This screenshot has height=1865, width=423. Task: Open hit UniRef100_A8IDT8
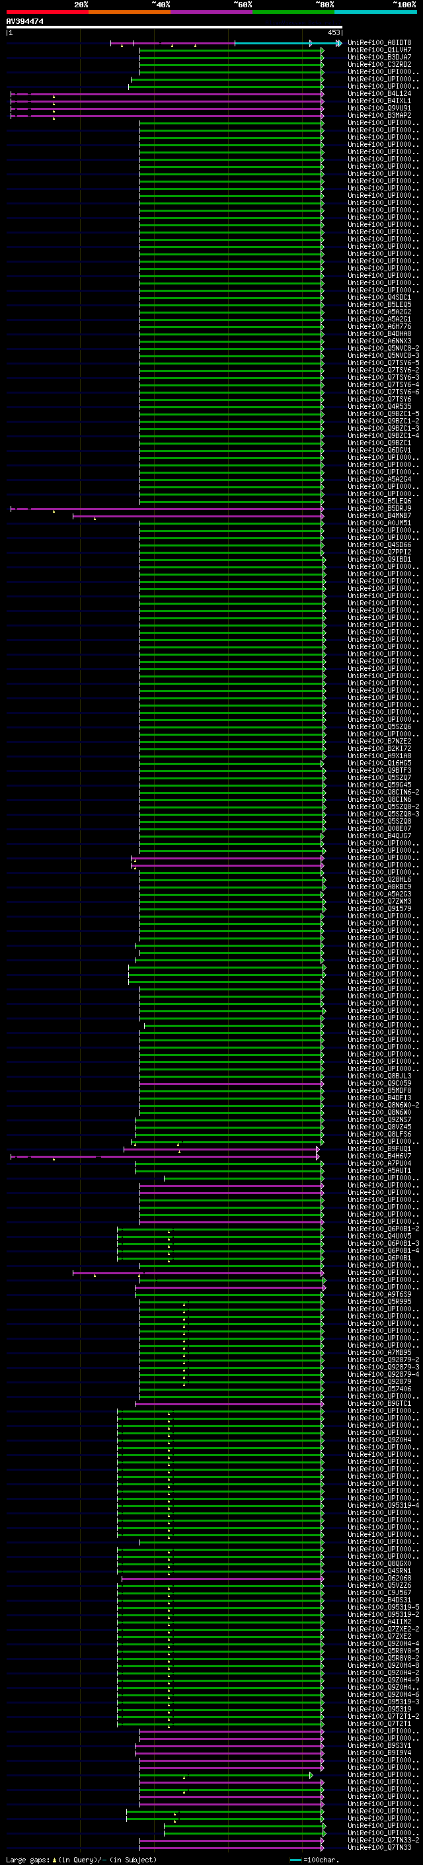[379, 43]
